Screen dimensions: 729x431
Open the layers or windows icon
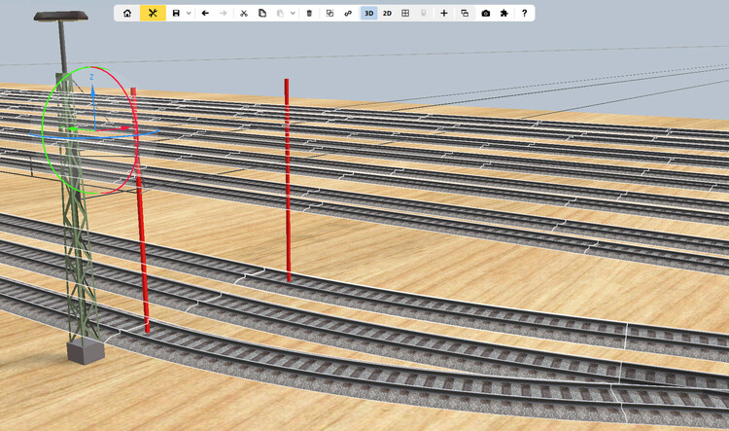coord(465,13)
